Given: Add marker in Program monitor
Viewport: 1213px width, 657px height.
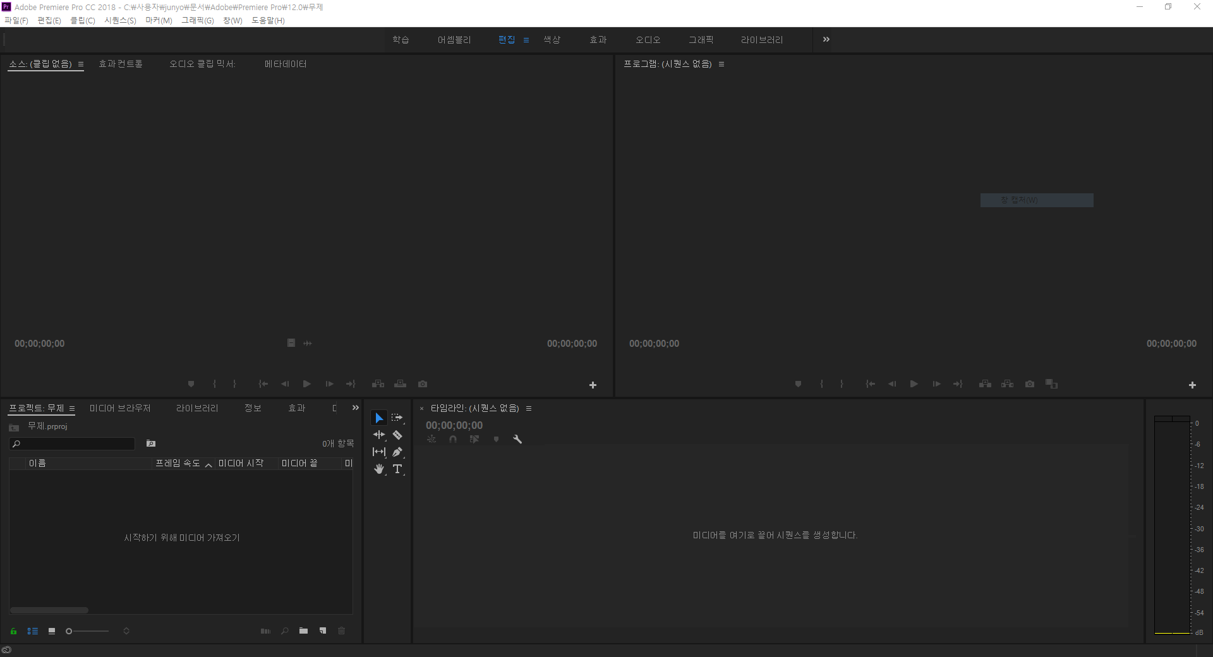Looking at the screenshot, I should [798, 384].
